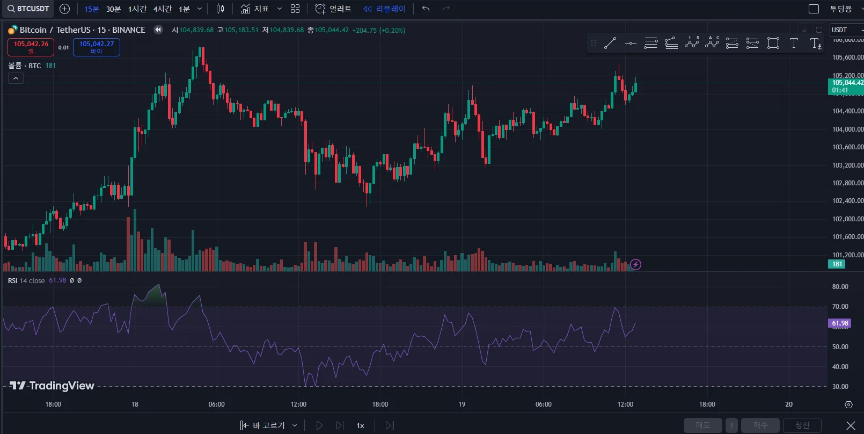Viewport: 864px width, 434px height.
Task: Click the 105,042.26 셀 sell button
Action: (31, 47)
